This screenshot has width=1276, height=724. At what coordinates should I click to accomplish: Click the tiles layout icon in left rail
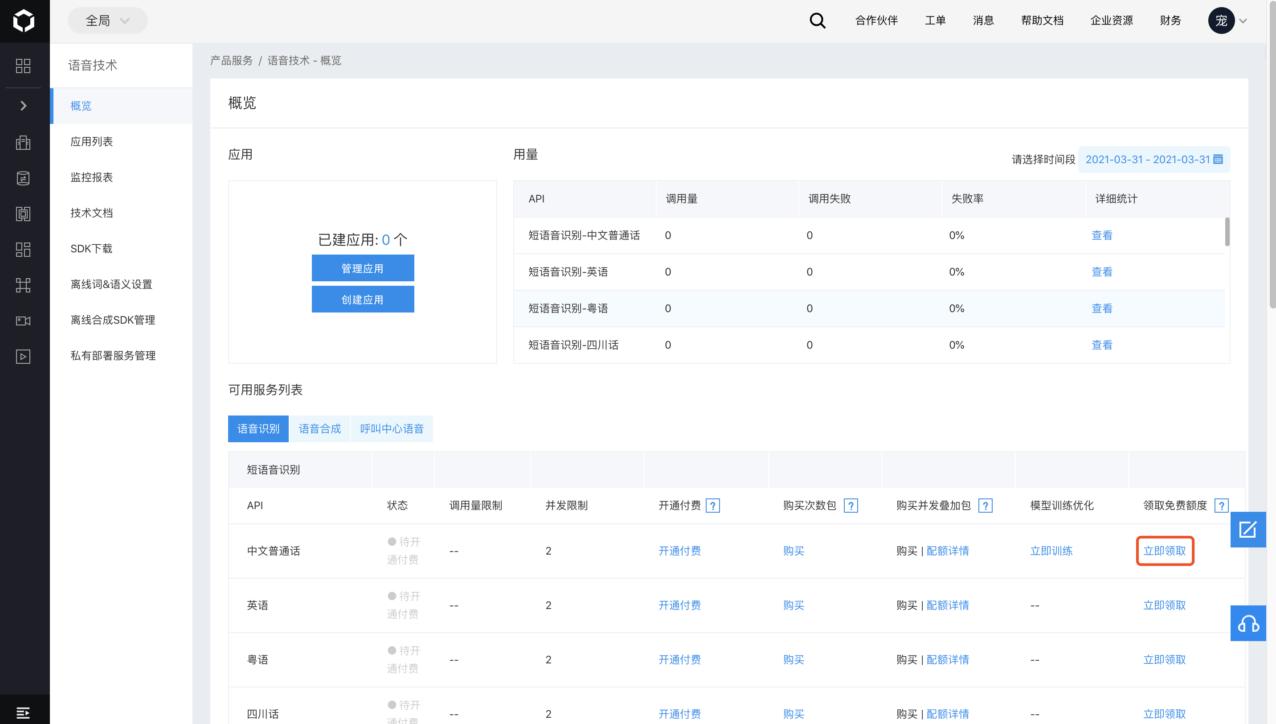tap(23, 249)
